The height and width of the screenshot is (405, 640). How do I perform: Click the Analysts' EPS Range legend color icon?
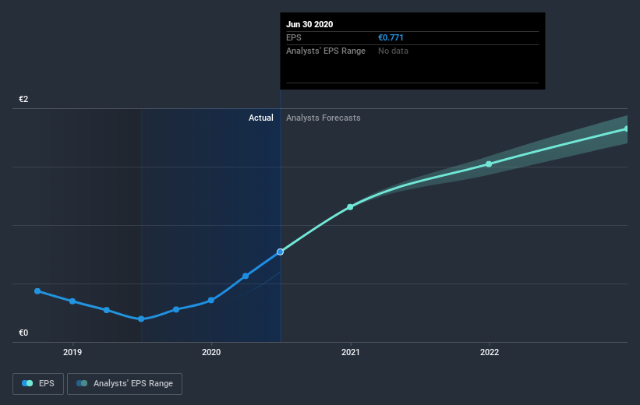pyautogui.click(x=82, y=383)
